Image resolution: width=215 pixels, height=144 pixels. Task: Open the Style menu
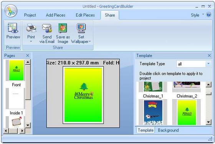click(x=195, y=15)
